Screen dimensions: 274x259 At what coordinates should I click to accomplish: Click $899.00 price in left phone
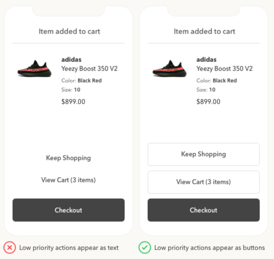[x=73, y=102]
